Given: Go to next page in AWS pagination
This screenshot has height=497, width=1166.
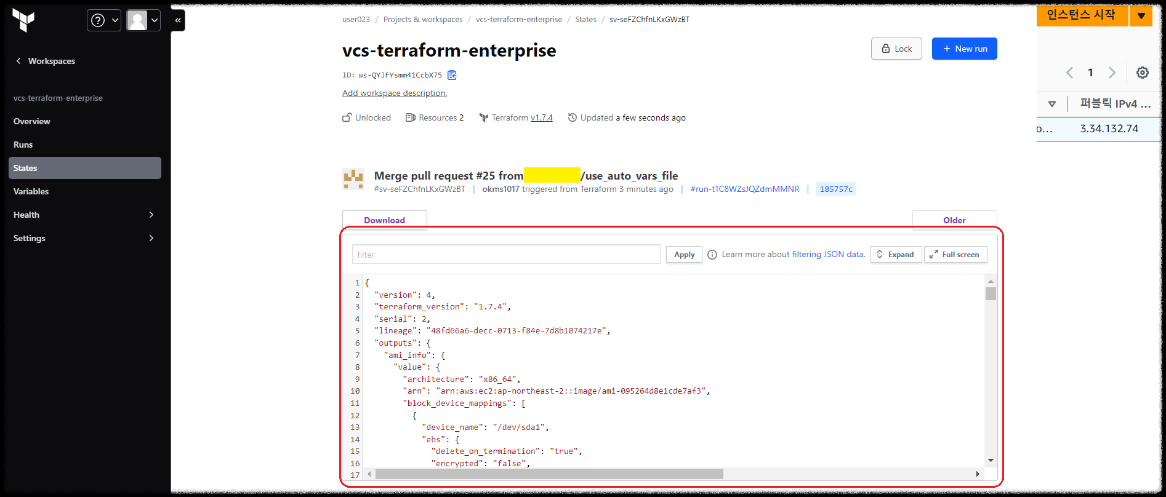Looking at the screenshot, I should pyautogui.click(x=1112, y=73).
